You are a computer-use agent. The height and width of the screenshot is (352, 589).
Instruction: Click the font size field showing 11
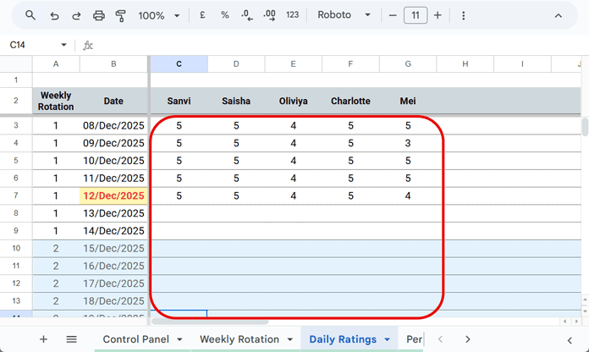click(416, 15)
